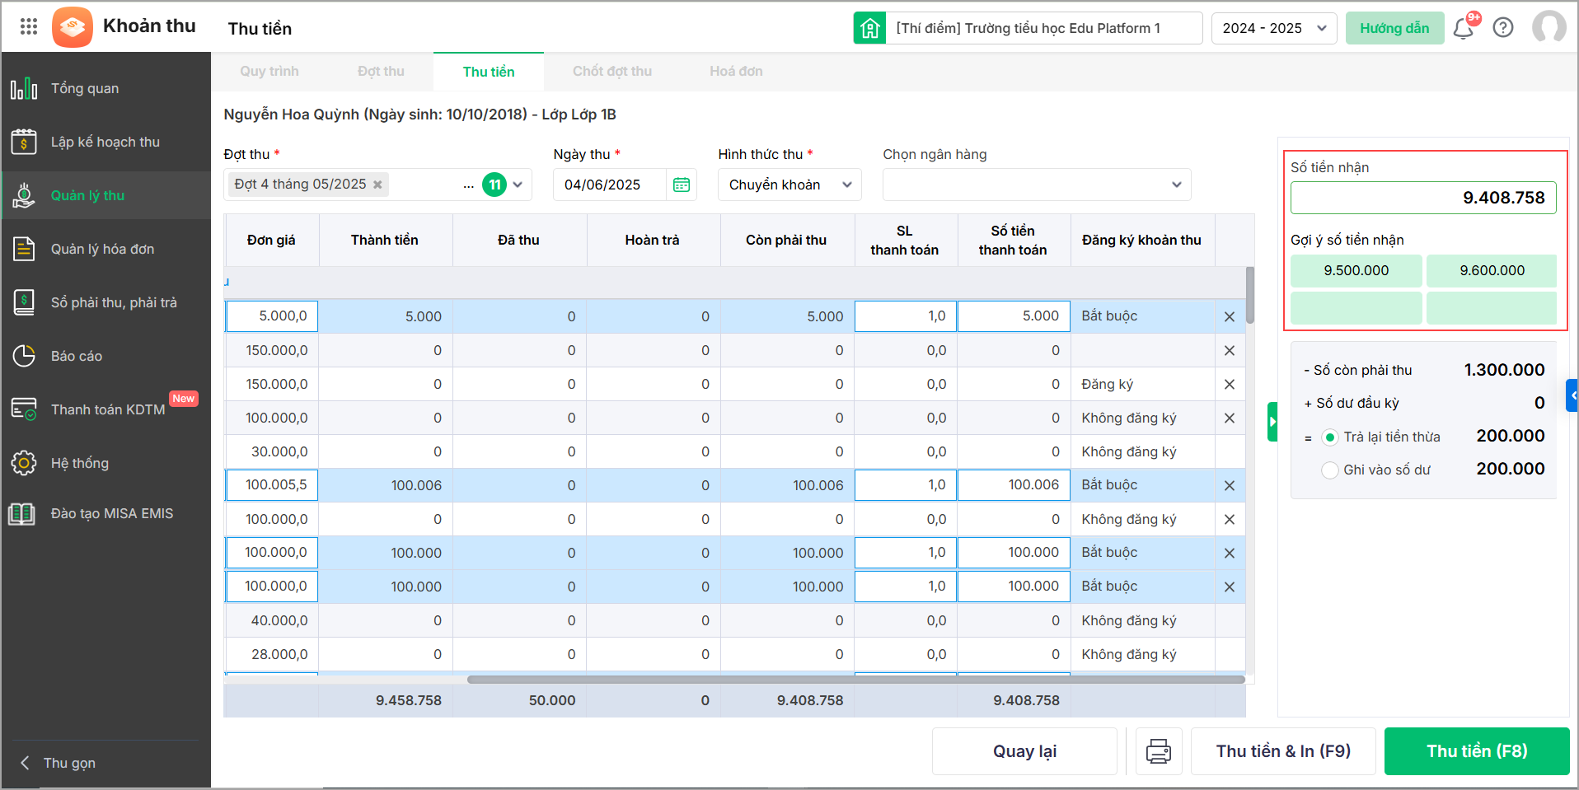The image size is (1579, 790).
Task: Open the help question mark icon
Action: tap(1503, 28)
